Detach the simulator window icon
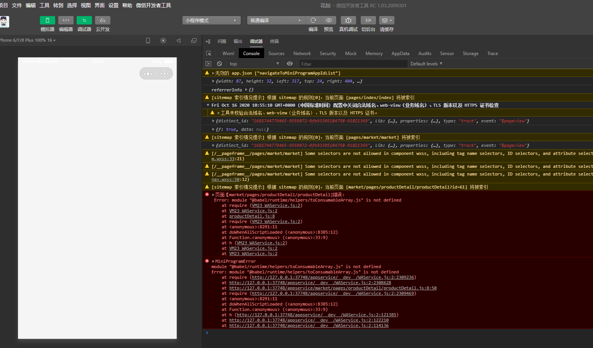The image size is (593, 348). (x=194, y=41)
